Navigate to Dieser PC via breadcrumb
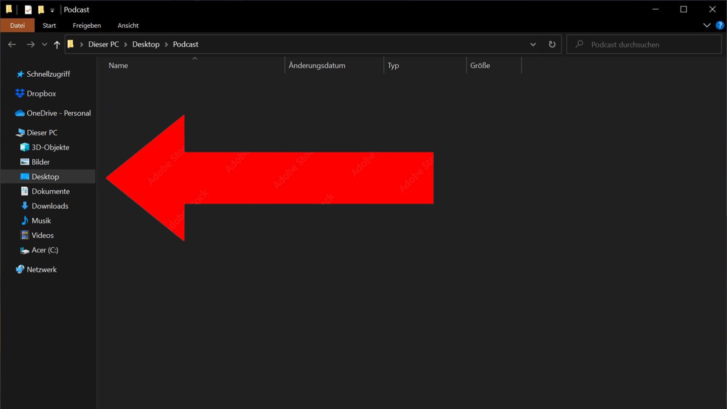 103,44
